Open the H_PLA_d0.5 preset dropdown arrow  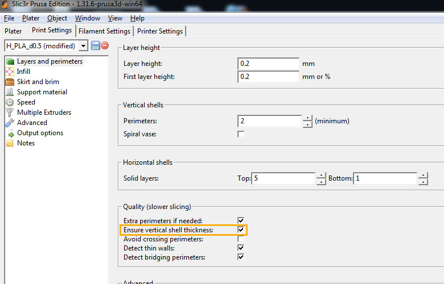click(83, 46)
